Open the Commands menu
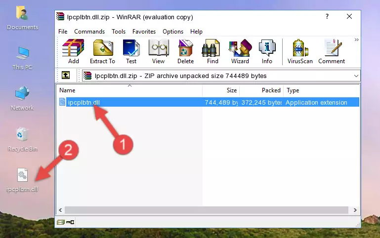380x238 pixels. pos(89,32)
